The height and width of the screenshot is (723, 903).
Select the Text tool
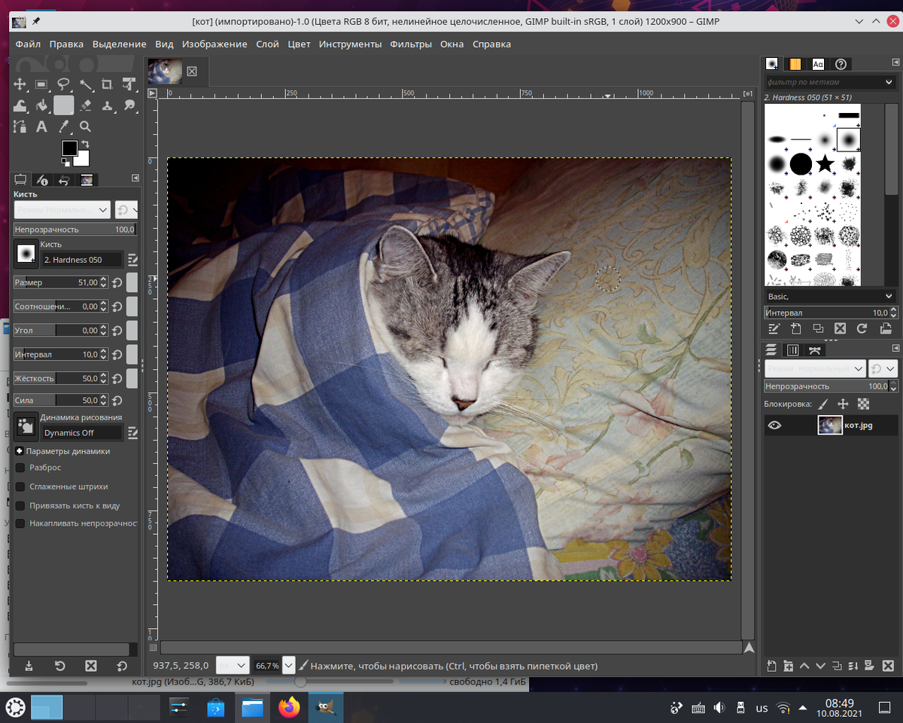[42, 127]
